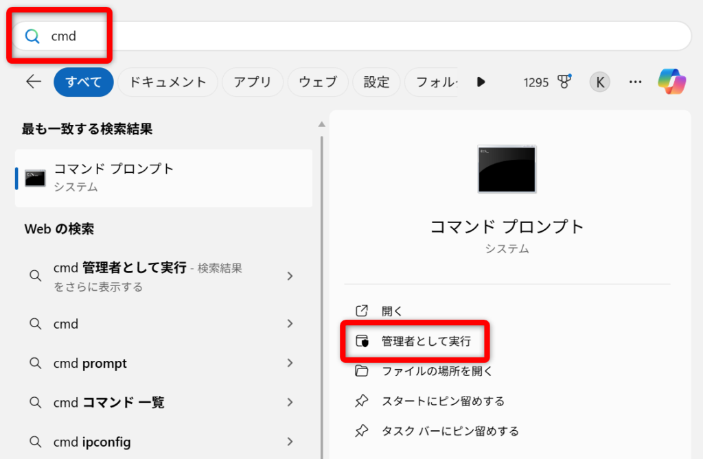The image size is (703, 459).
Task: Open Copilot via the colorful icon
Action: coord(671,82)
